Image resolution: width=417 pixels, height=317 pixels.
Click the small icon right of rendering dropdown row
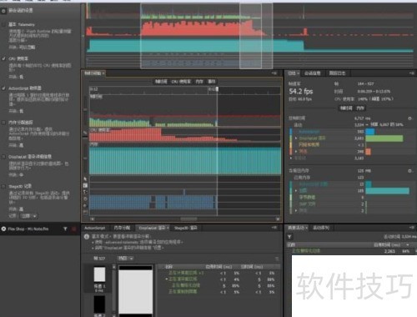pos(277,259)
